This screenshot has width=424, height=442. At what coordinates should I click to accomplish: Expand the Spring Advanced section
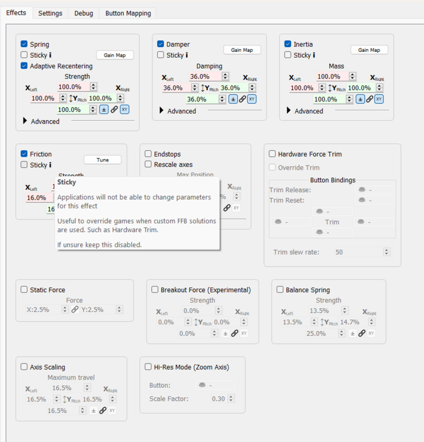point(25,121)
